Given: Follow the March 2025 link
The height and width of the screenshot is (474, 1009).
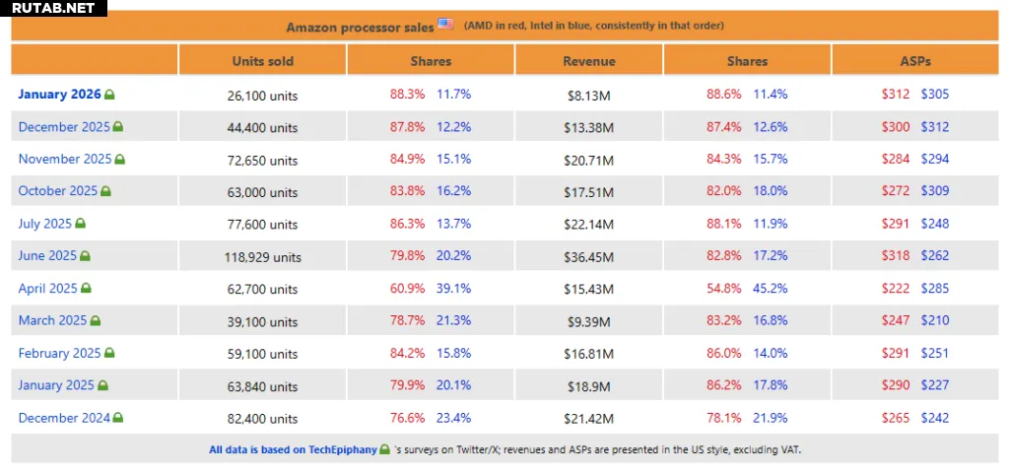Looking at the screenshot, I should coord(52,320).
